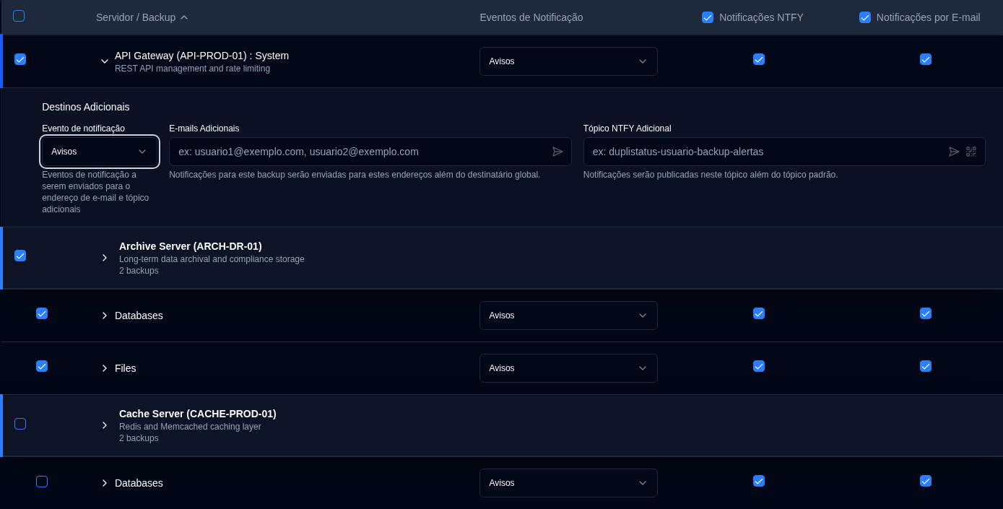Disable NTFY notifications for API Gateway System
The width and height of the screenshot is (1003, 509).
[x=759, y=59]
